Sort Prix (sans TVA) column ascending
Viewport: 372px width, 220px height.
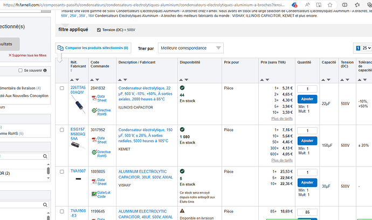pyautogui.click(x=262, y=80)
